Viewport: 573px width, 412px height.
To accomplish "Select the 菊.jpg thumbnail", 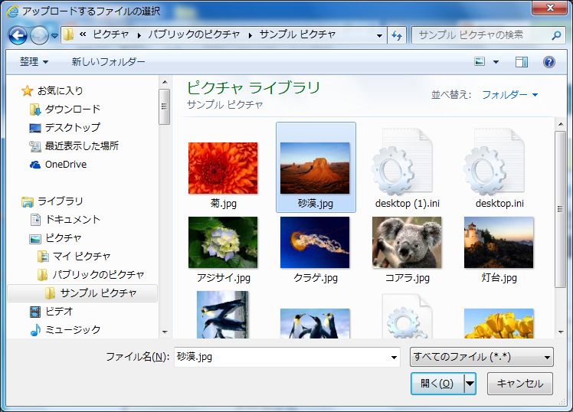I will pyautogui.click(x=223, y=168).
